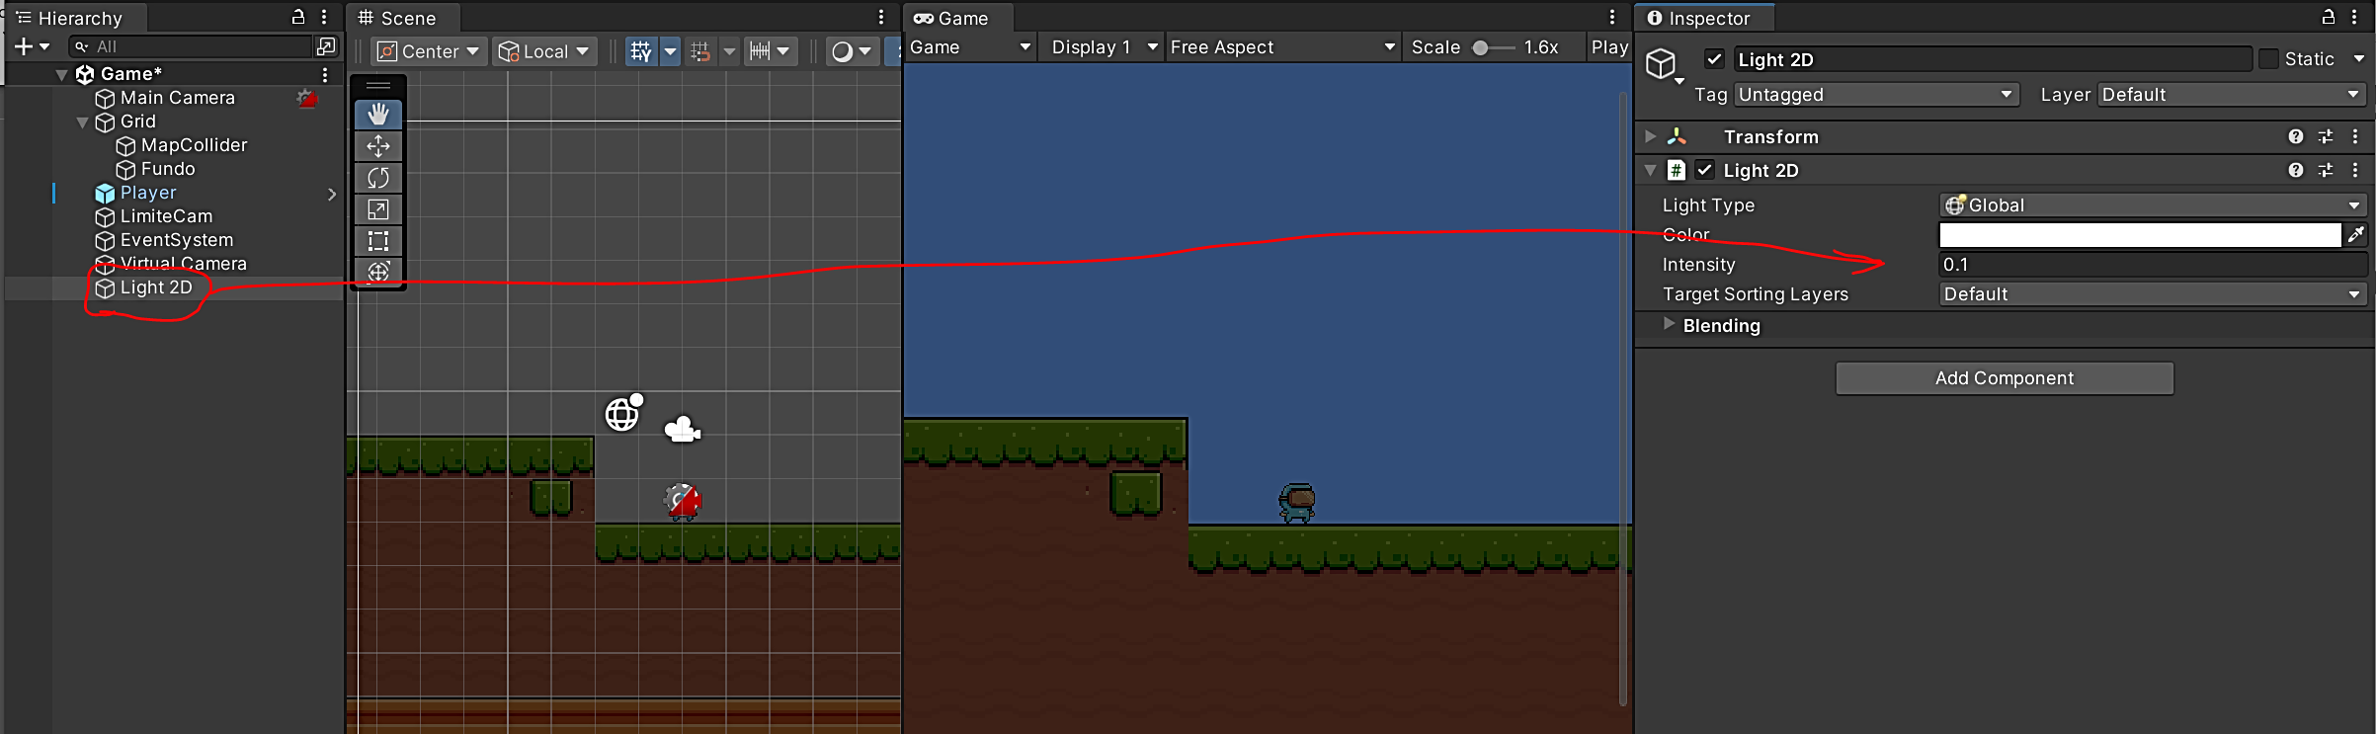Click the color eyedropper icon
This screenshot has height=734, width=2376.
[2356, 235]
